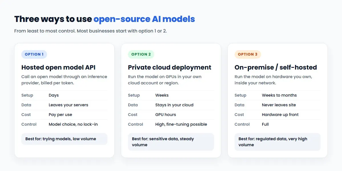Click the OPTION 3 badge
This screenshot has height=171, width=342.
248,54
